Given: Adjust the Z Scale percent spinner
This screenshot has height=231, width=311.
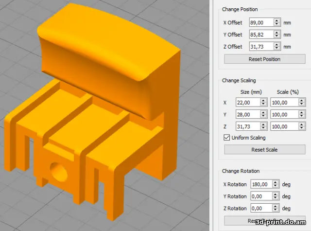Looking at the screenshot, I should click(x=302, y=126).
